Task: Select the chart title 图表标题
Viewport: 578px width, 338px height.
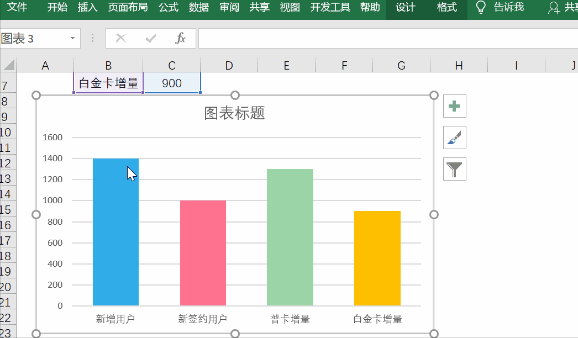Action: (234, 113)
